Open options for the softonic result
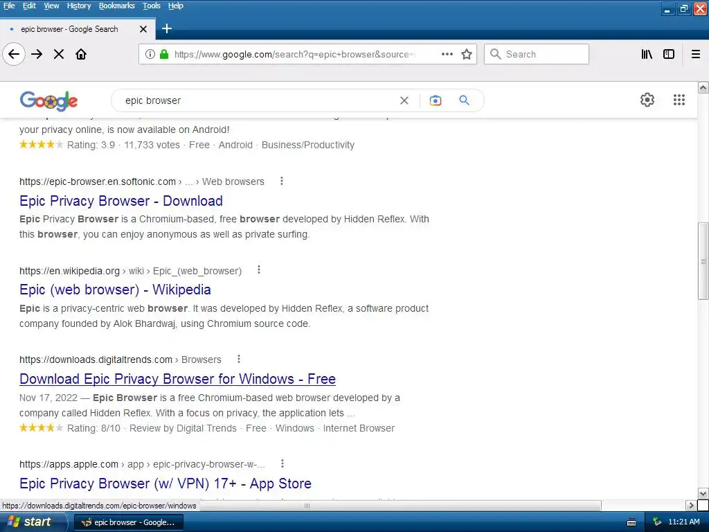Image resolution: width=709 pixels, height=532 pixels. (x=282, y=181)
